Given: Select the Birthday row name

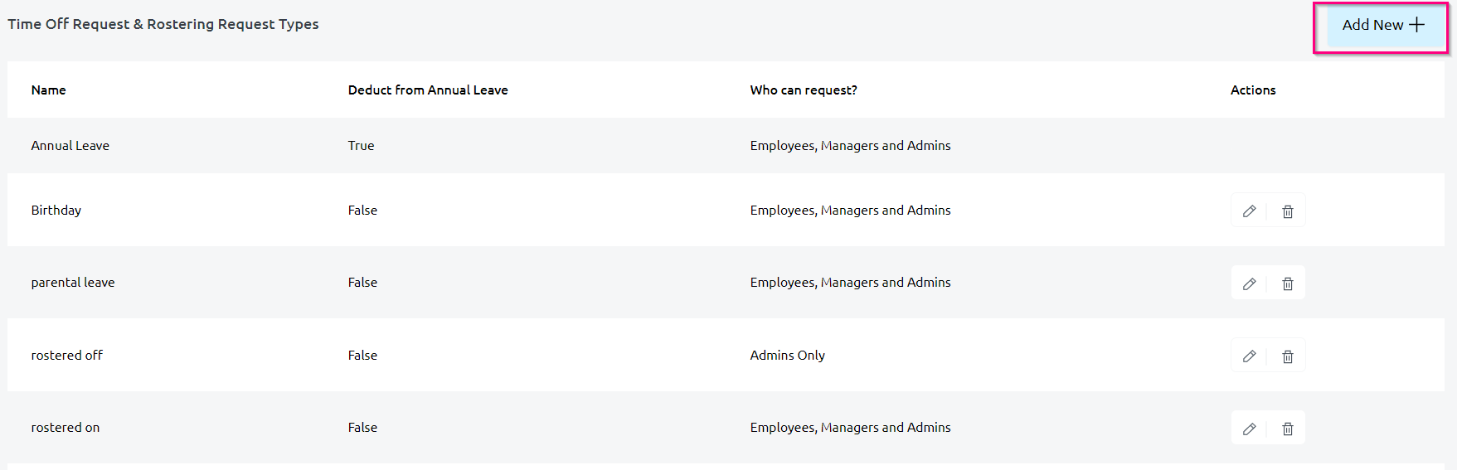Looking at the screenshot, I should [x=56, y=210].
